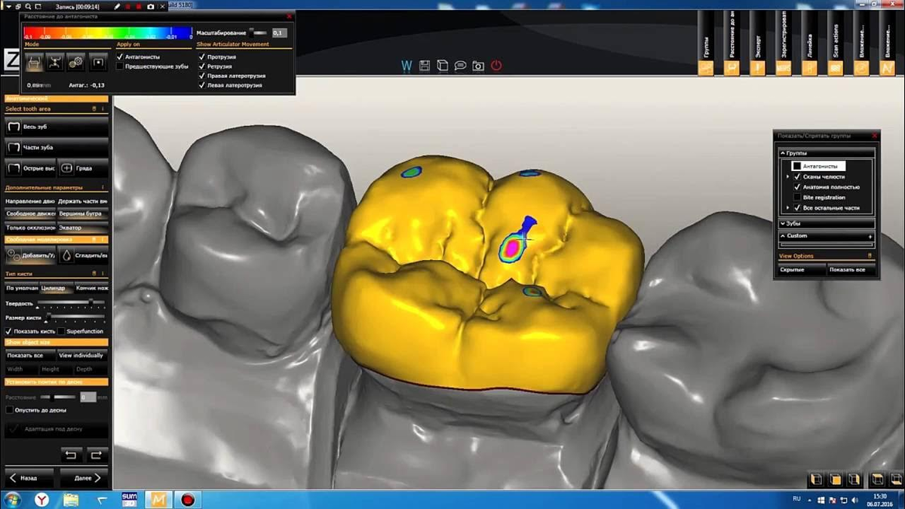Open the Эксперт toolbar icon
This screenshot has width=905, height=509.
[x=758, y=68]
